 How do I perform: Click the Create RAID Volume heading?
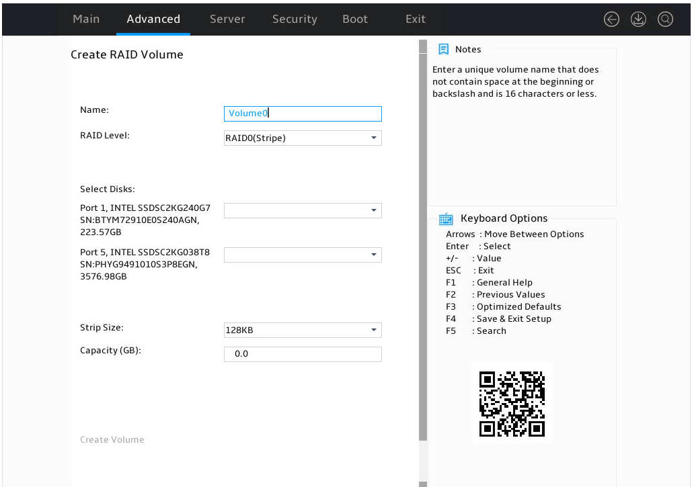tap(127, 54)
